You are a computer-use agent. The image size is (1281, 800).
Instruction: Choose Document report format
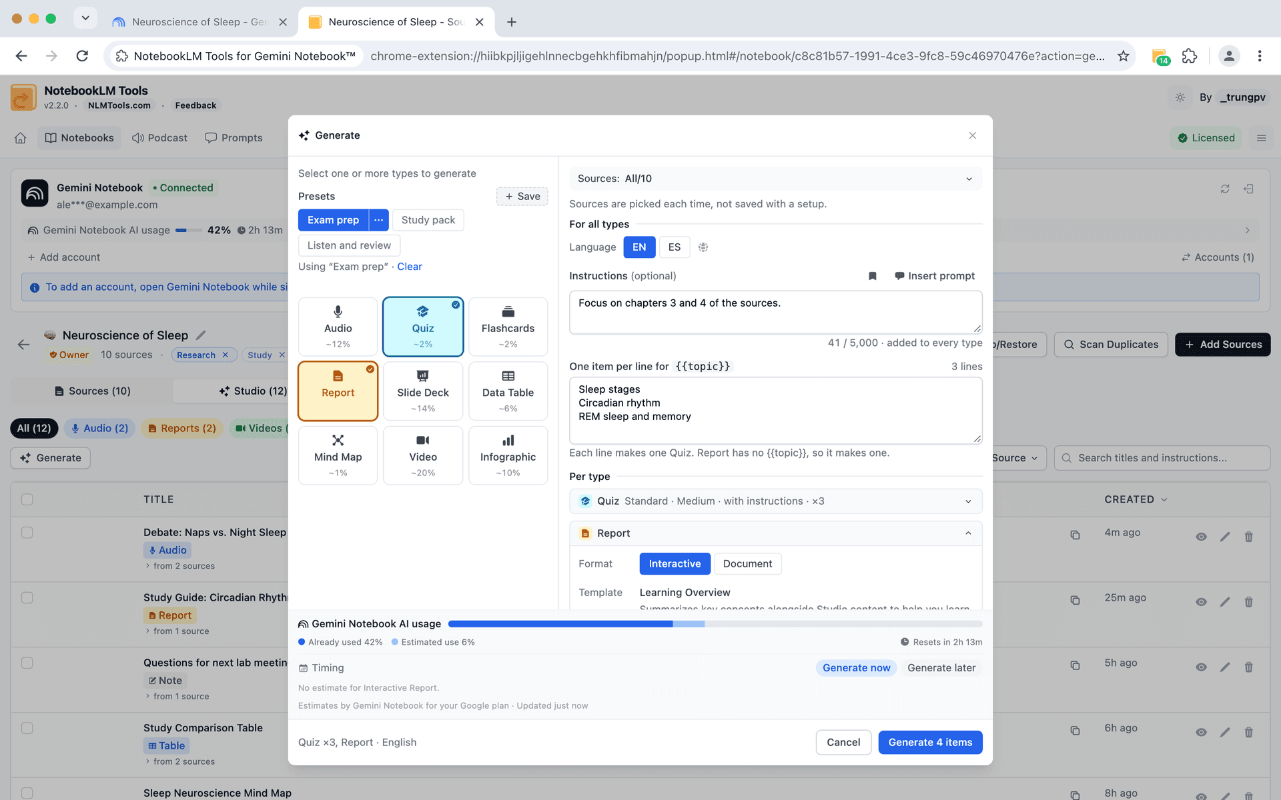pyautogui.click(x=747, y=564)
